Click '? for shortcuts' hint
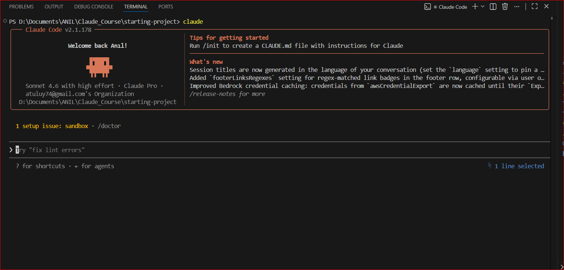Viewport: 564px width, 270px height. tap(40, 166)
